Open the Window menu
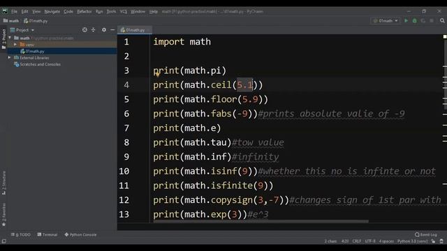 pos(138,11)
